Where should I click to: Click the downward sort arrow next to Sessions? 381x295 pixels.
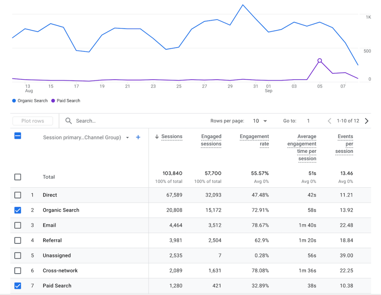[x=157, y=136]
